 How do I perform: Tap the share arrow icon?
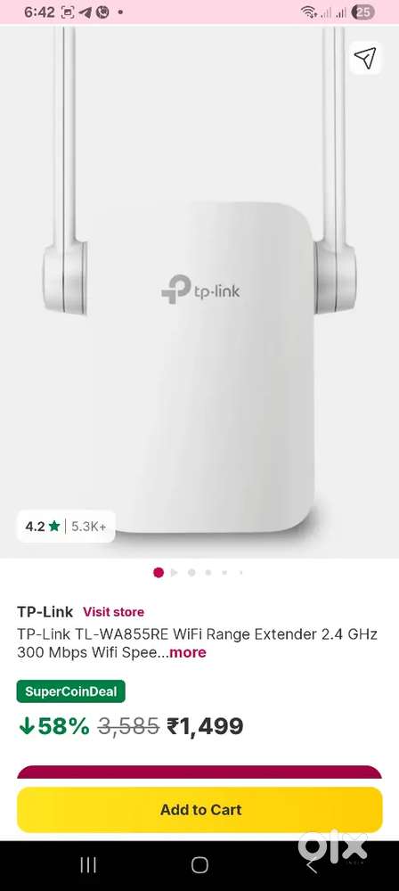tap(365, 58)
